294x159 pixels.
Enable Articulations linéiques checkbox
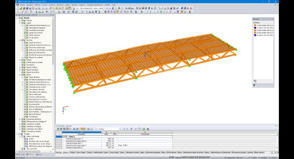point(25,28)
